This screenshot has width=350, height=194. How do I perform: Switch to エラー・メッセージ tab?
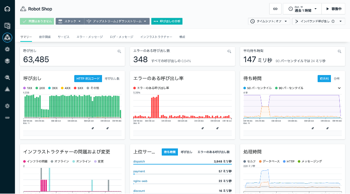coord(90,37)
